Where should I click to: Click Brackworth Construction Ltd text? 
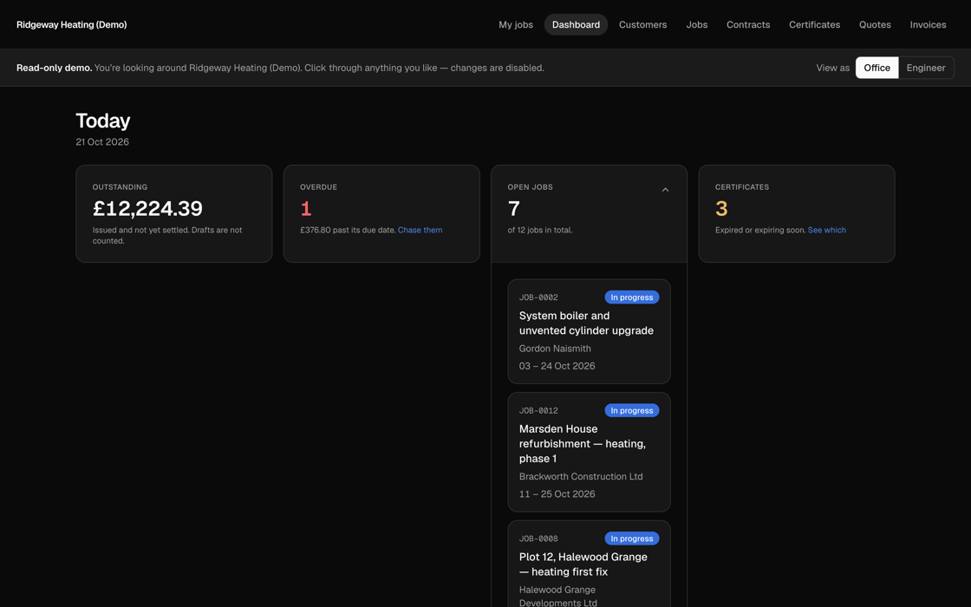pos(581,476)
